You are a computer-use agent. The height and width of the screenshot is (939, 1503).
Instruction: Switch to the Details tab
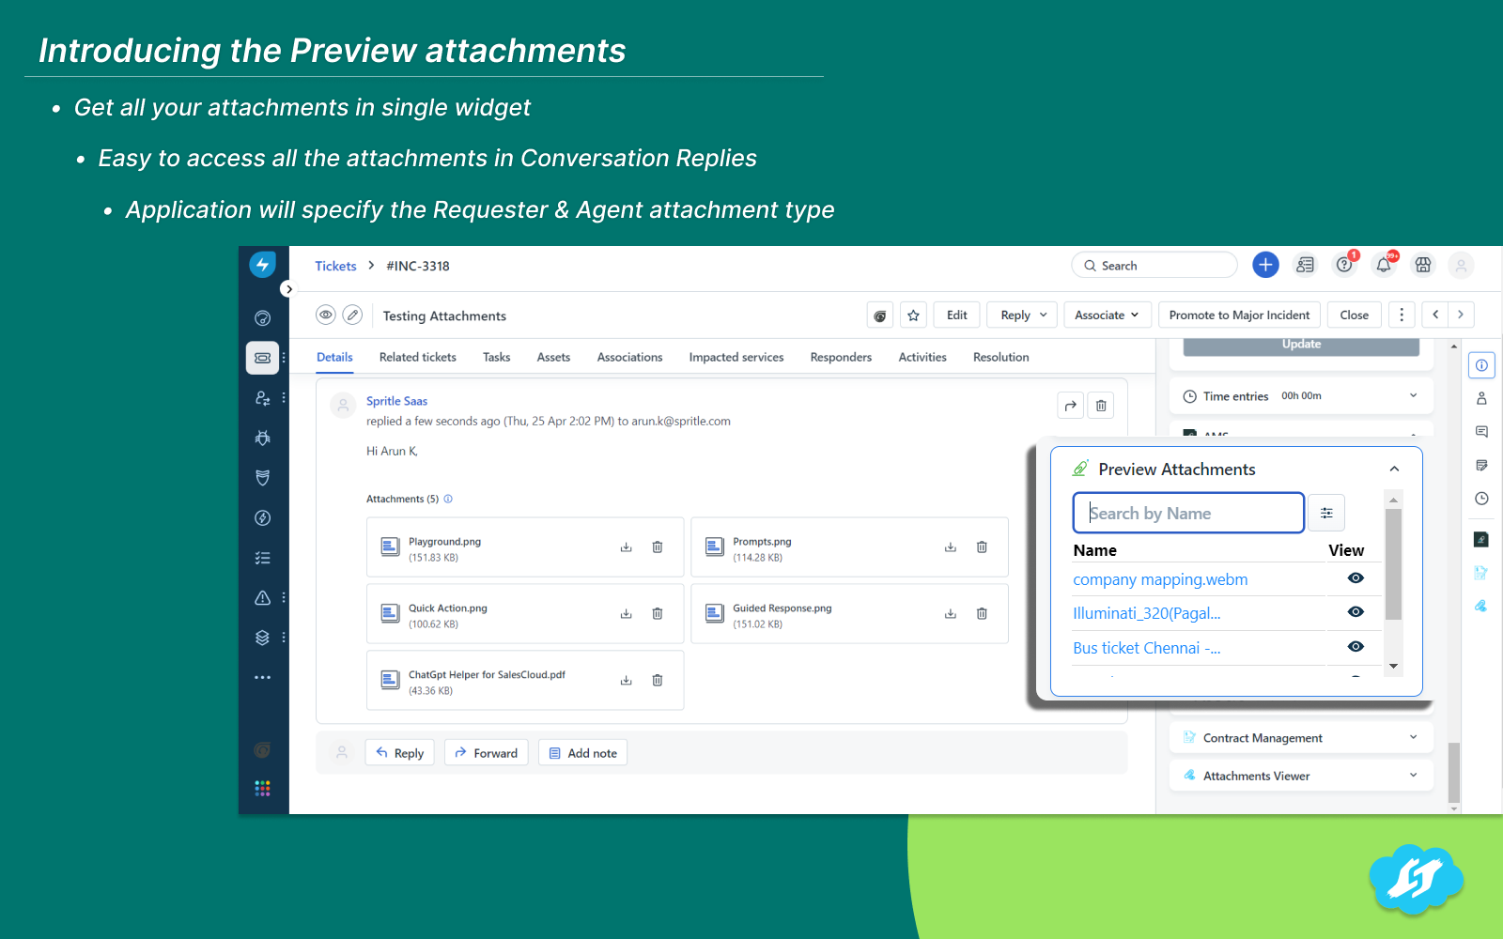click(x=334, y=357)
